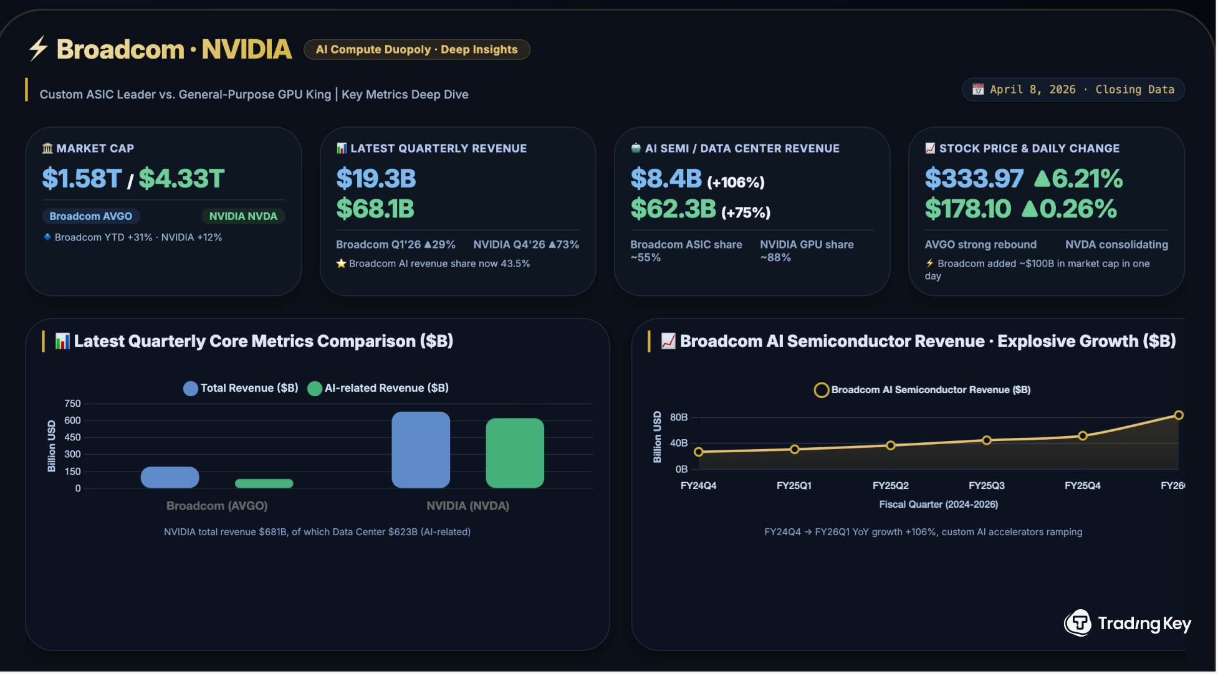Click the Market Cap bank building icon

[47, 148]
